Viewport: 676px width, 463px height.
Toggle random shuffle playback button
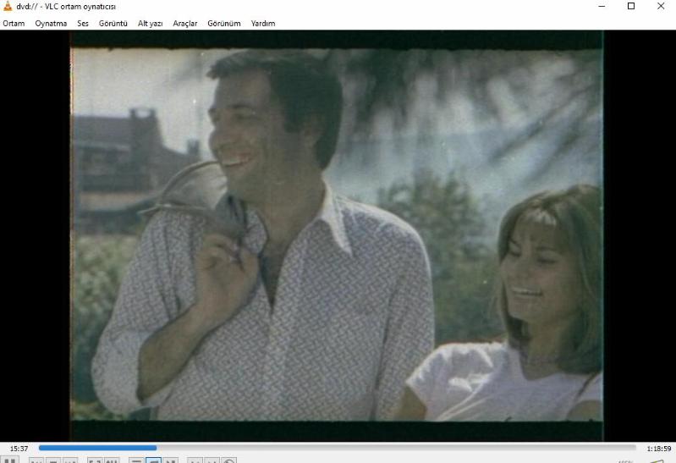point(171,460)
